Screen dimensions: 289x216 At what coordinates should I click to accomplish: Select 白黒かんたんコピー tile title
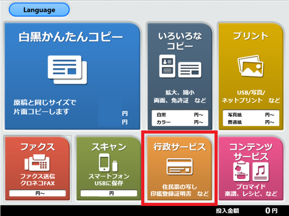point(71,38)
